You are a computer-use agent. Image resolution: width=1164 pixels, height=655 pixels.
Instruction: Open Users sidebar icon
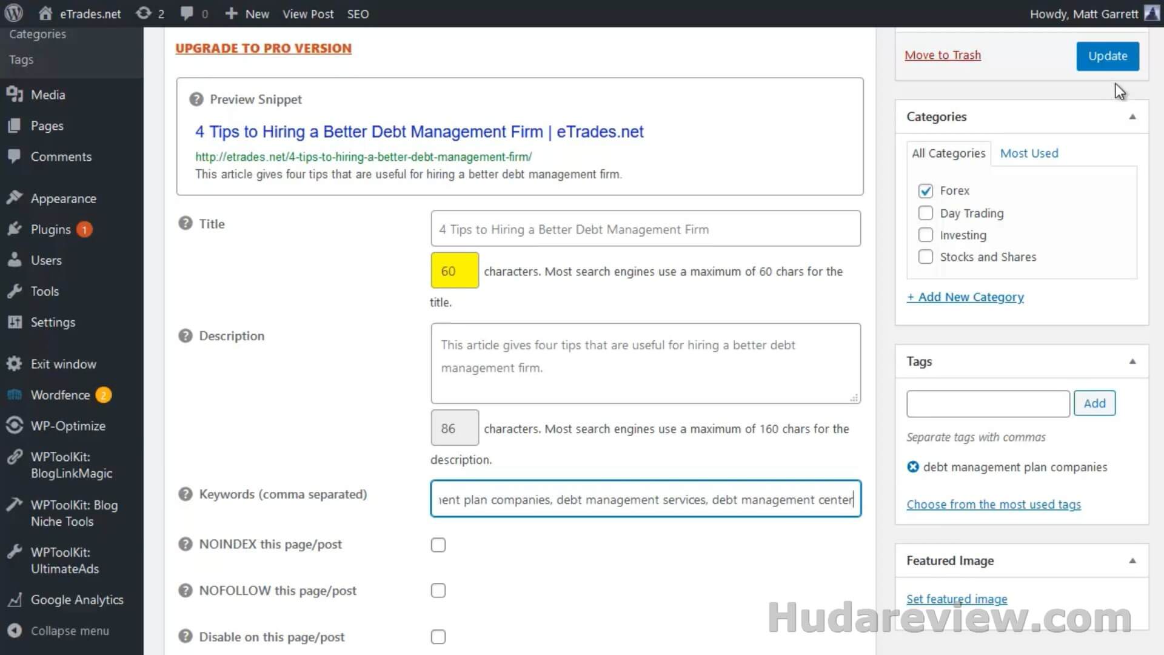15,260
